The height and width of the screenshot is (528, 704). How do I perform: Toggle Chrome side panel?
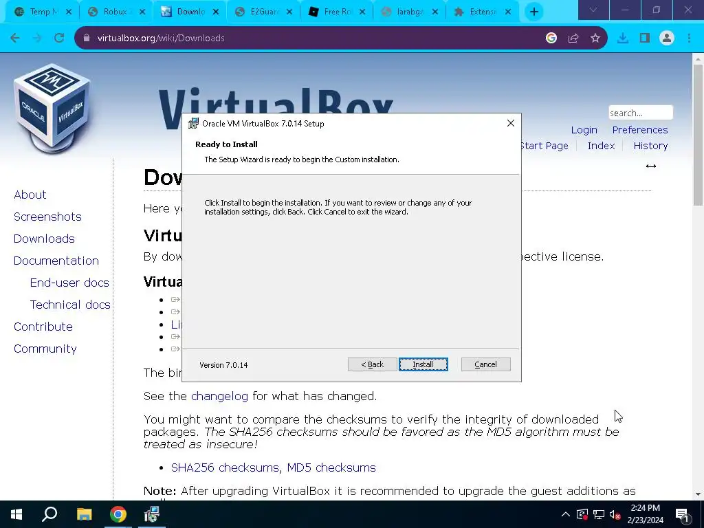coord(645,38)
